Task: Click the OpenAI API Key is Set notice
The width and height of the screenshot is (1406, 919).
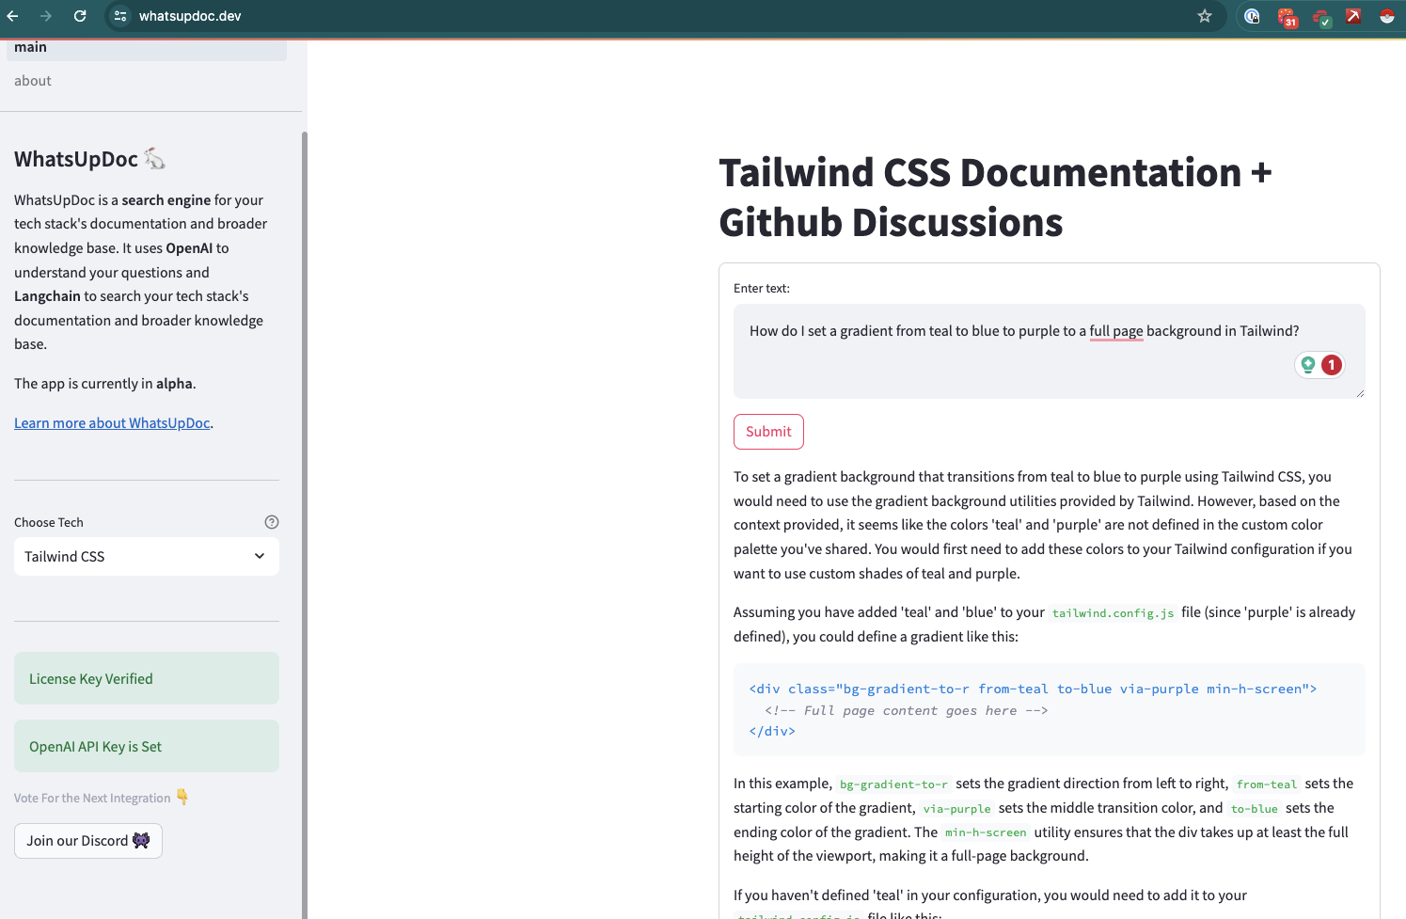Action: pos(147,746)
